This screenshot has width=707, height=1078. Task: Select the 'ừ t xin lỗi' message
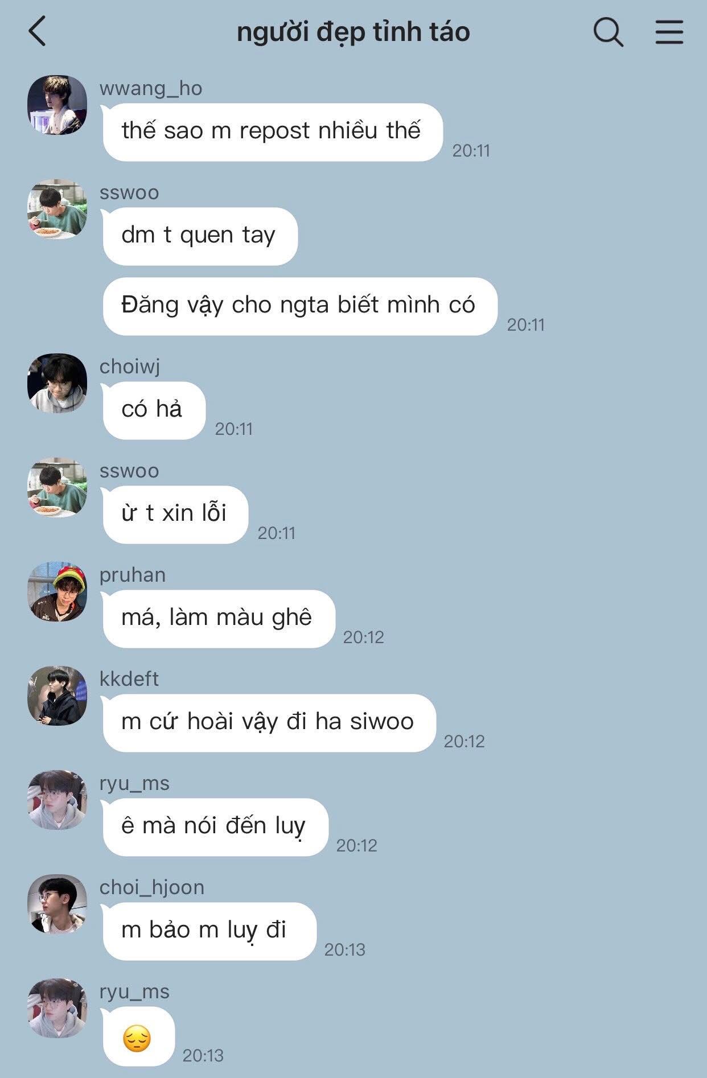click(175, 515)
